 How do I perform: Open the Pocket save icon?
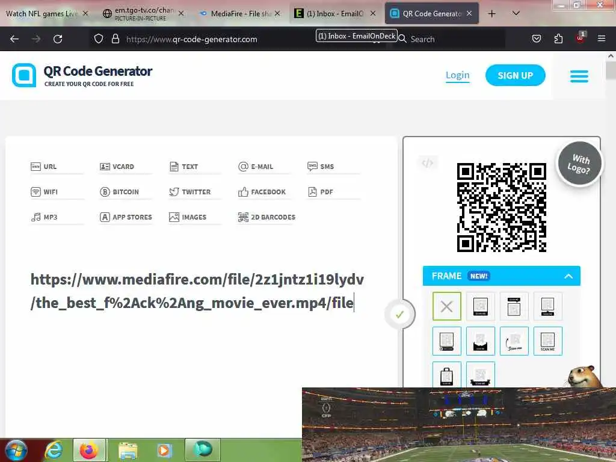[536, 39]
